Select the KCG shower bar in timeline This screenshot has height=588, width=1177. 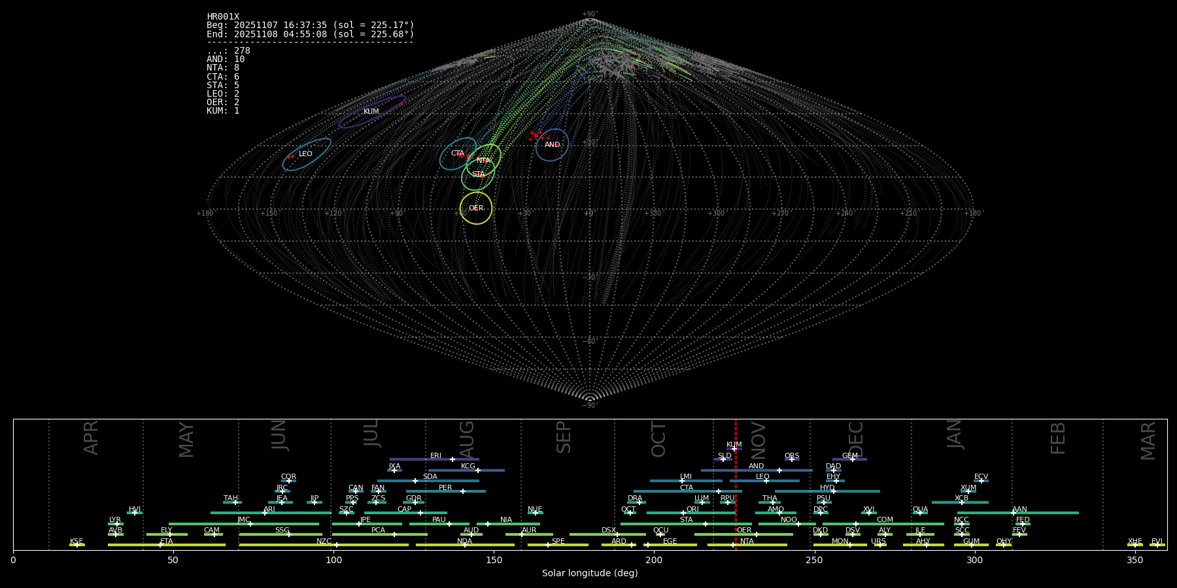click(x=466, y=470)
